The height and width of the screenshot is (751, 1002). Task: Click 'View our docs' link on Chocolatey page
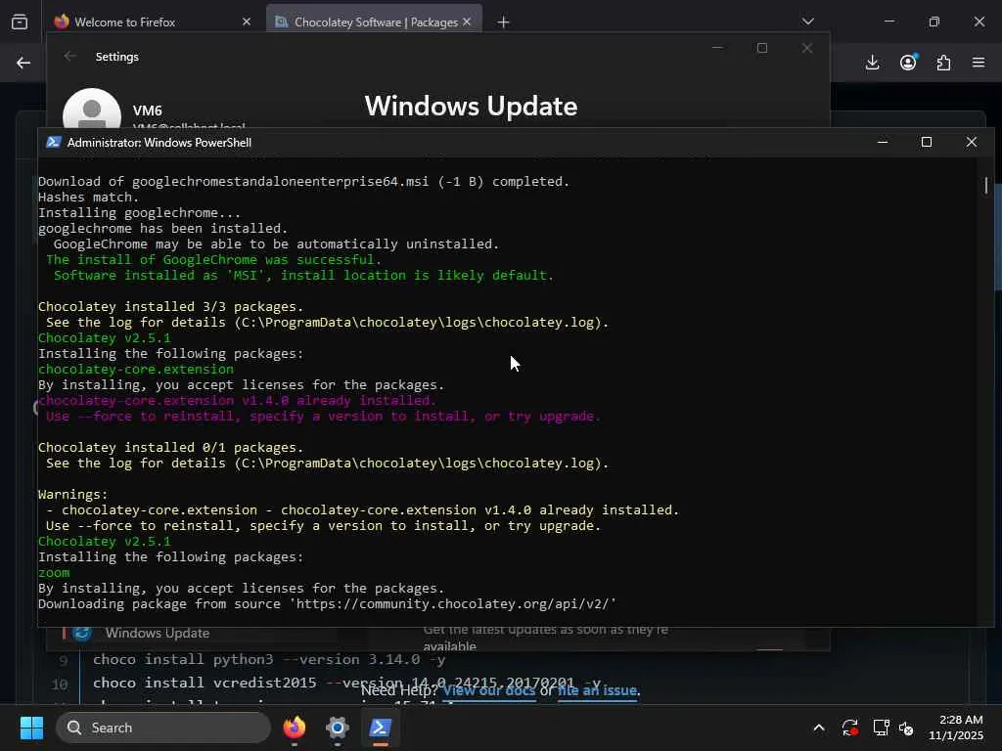point(489,691)
